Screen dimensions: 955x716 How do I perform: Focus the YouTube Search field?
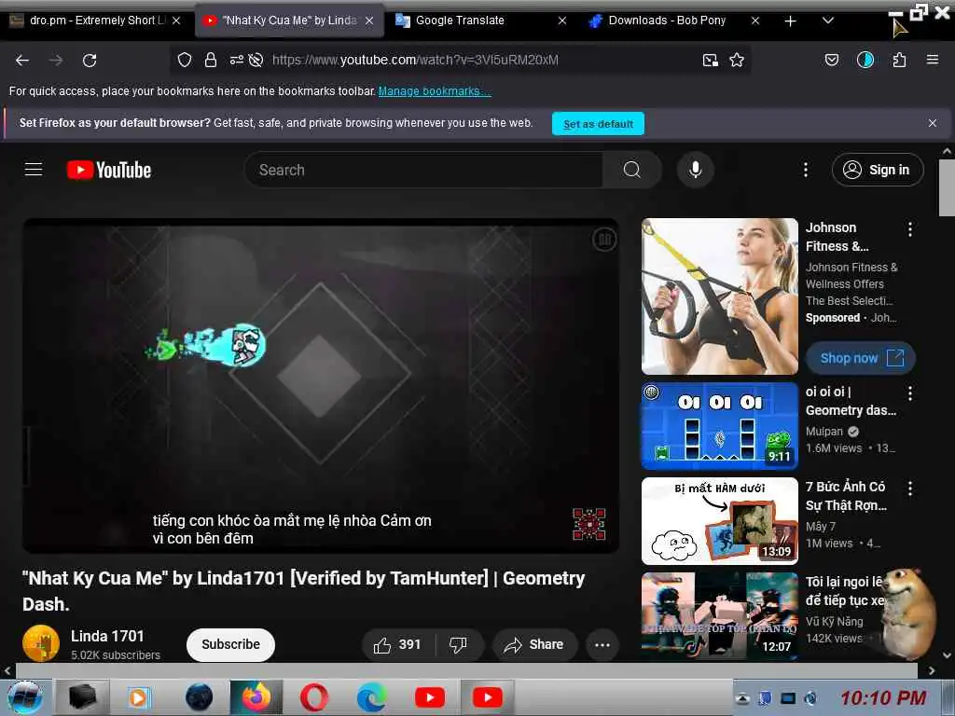[423, 170]
